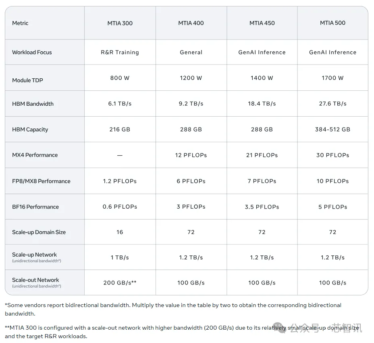Click the FP8/MX8 Performance row label
This screenshot has width=374, height=343.
pyautogui.click(x=41, y=181)
